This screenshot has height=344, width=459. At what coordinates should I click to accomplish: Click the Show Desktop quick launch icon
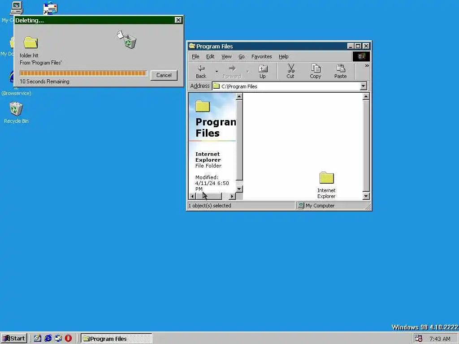click(x=38, y=339)
